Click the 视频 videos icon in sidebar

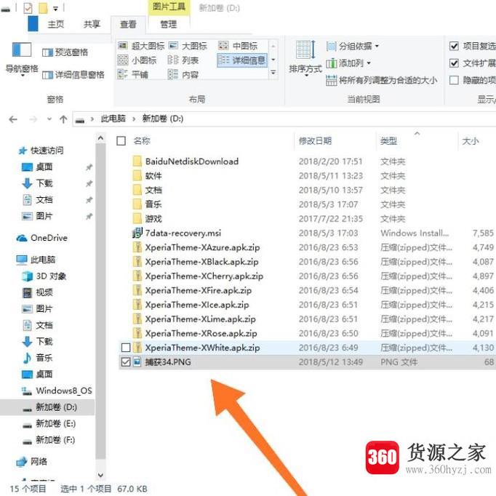coord(27,292)
